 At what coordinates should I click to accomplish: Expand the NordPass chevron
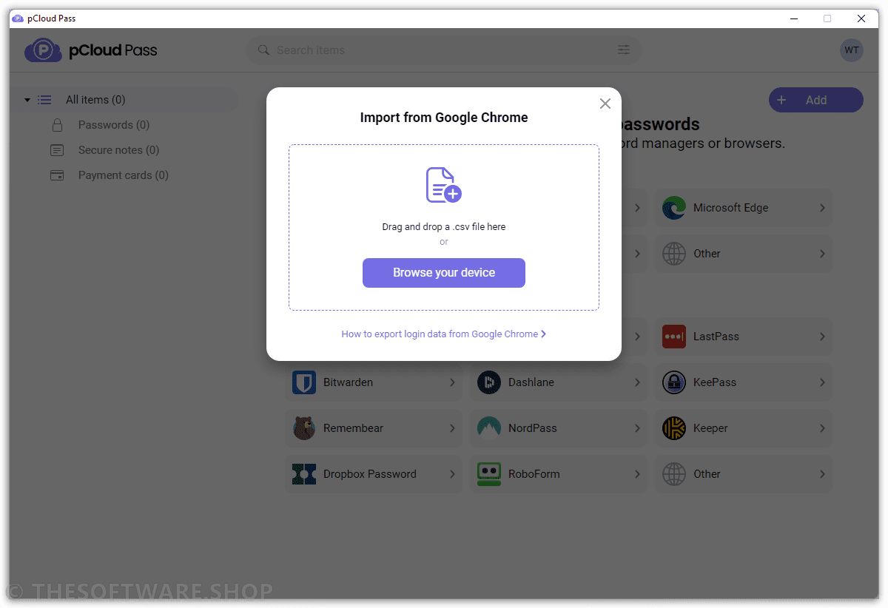[637, 428]
